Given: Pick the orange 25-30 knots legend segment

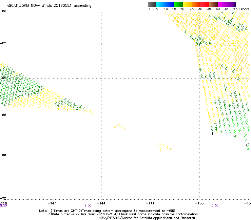Looking at the screenshot, I should [x=196, y=4].
